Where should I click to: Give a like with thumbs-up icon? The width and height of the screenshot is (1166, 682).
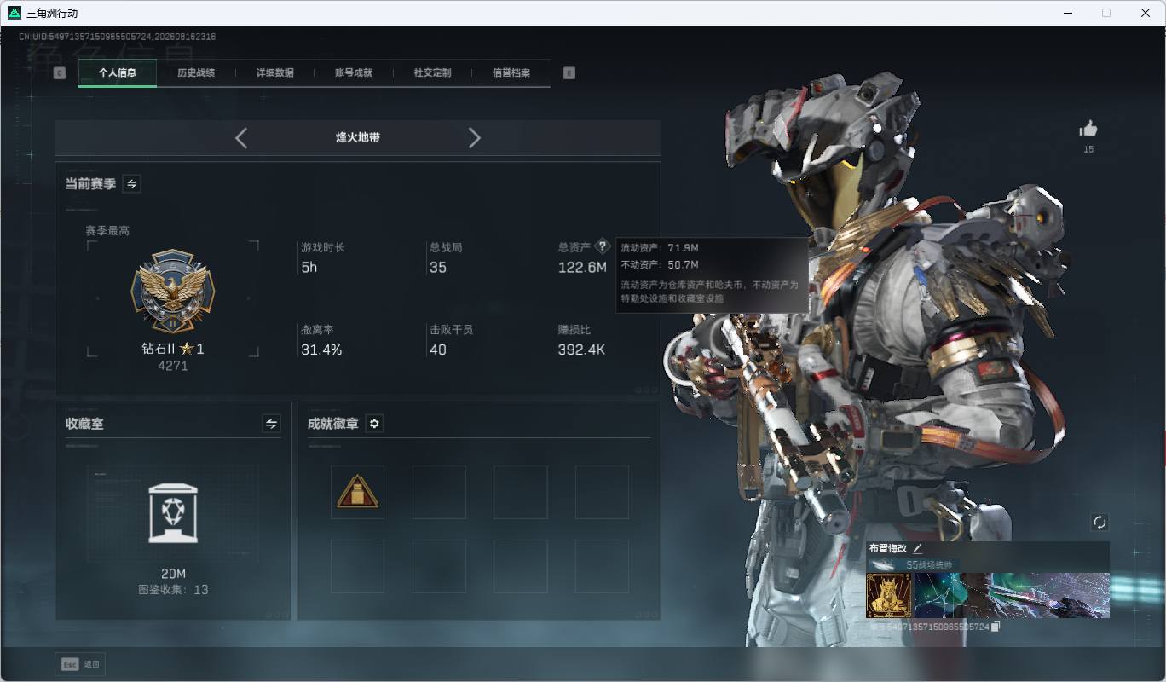[x=1088, y=130]
